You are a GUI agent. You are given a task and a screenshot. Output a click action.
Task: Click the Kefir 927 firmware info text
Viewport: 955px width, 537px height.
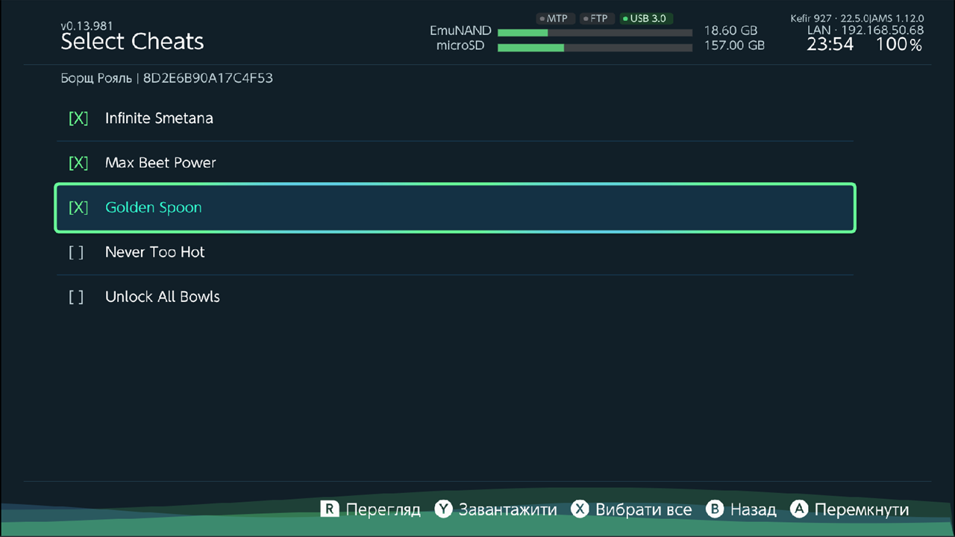[857, 18]
